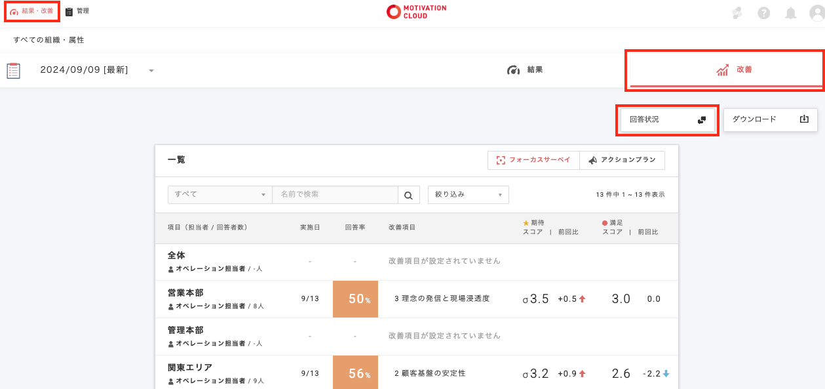Image resolution: width=825 pixels, height=389 pixels.
Task: Click the download arrow icon
Action: click(x=805, y=119)
